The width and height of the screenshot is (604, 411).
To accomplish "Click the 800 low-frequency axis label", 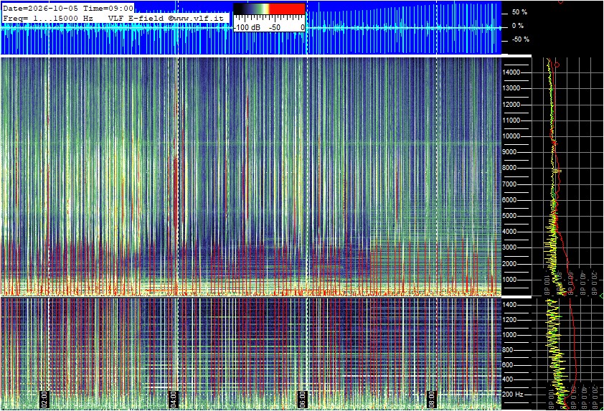I will pyautogui.click(x=508, y=350).
